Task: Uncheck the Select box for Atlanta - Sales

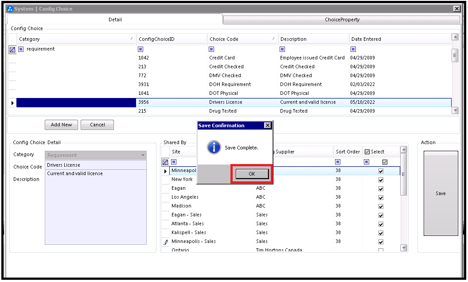Action: [381, 224]
